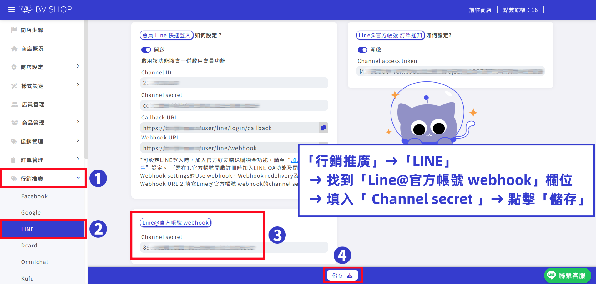Click the wand icon beside 樣式設定
The width and height of the screenshot is (596, 284).
tap(14, 86)
